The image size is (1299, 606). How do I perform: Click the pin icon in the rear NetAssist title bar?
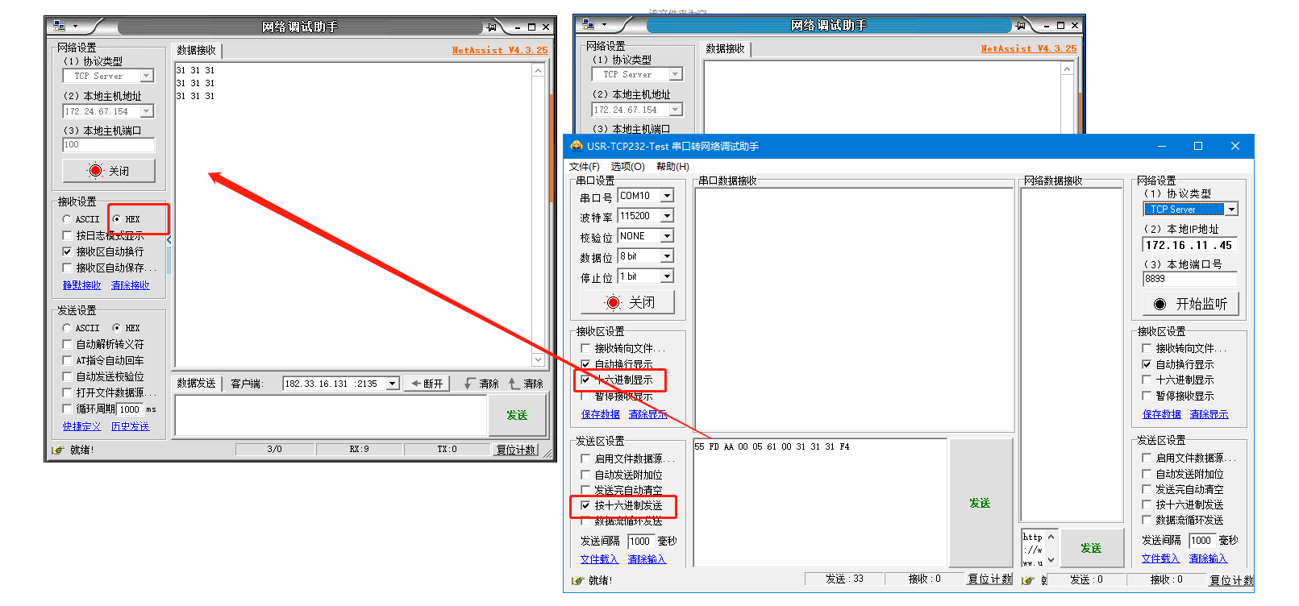(1020, 26)
